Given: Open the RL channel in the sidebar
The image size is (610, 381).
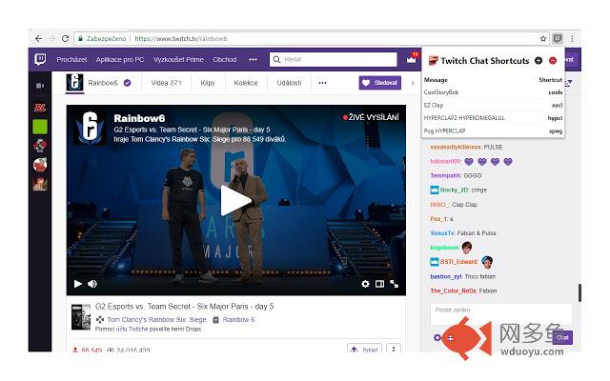Looking at the screenshot, I should tap(40, 108).
